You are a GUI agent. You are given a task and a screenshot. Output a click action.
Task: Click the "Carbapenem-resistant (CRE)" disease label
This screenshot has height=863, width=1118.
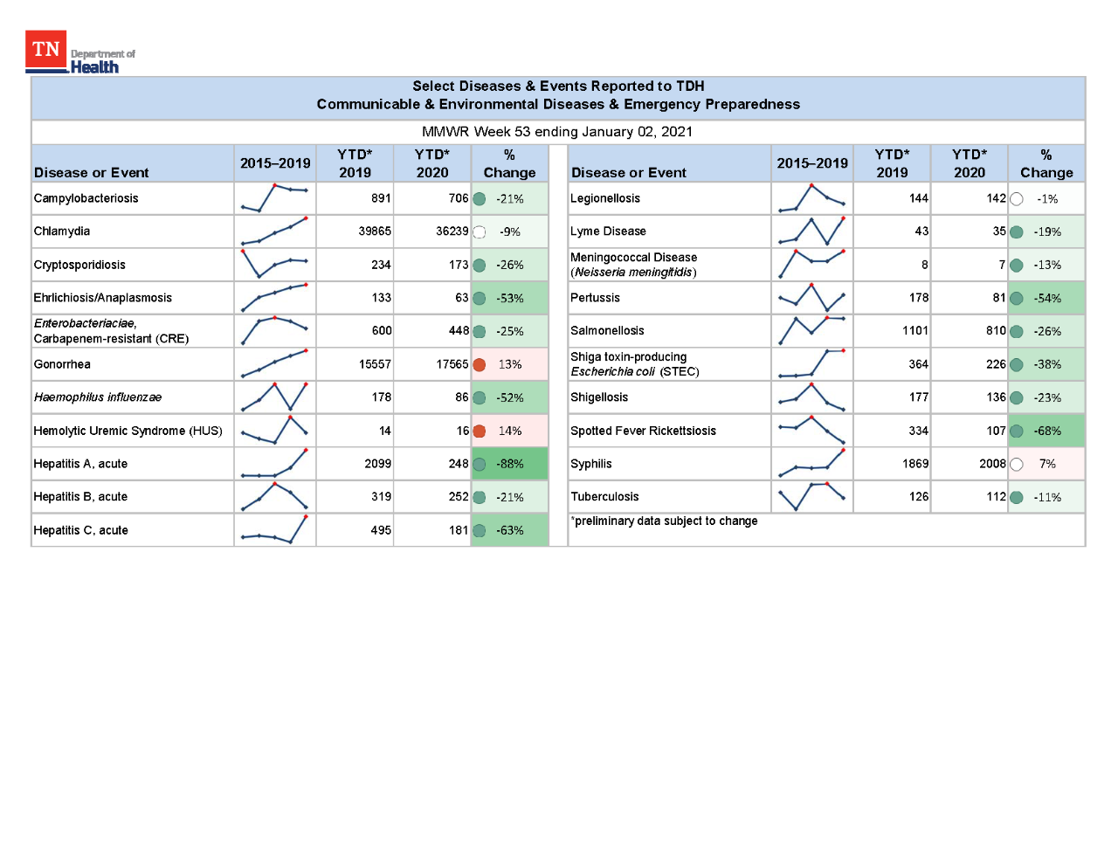pyautogui.click(x=111, y=339)
